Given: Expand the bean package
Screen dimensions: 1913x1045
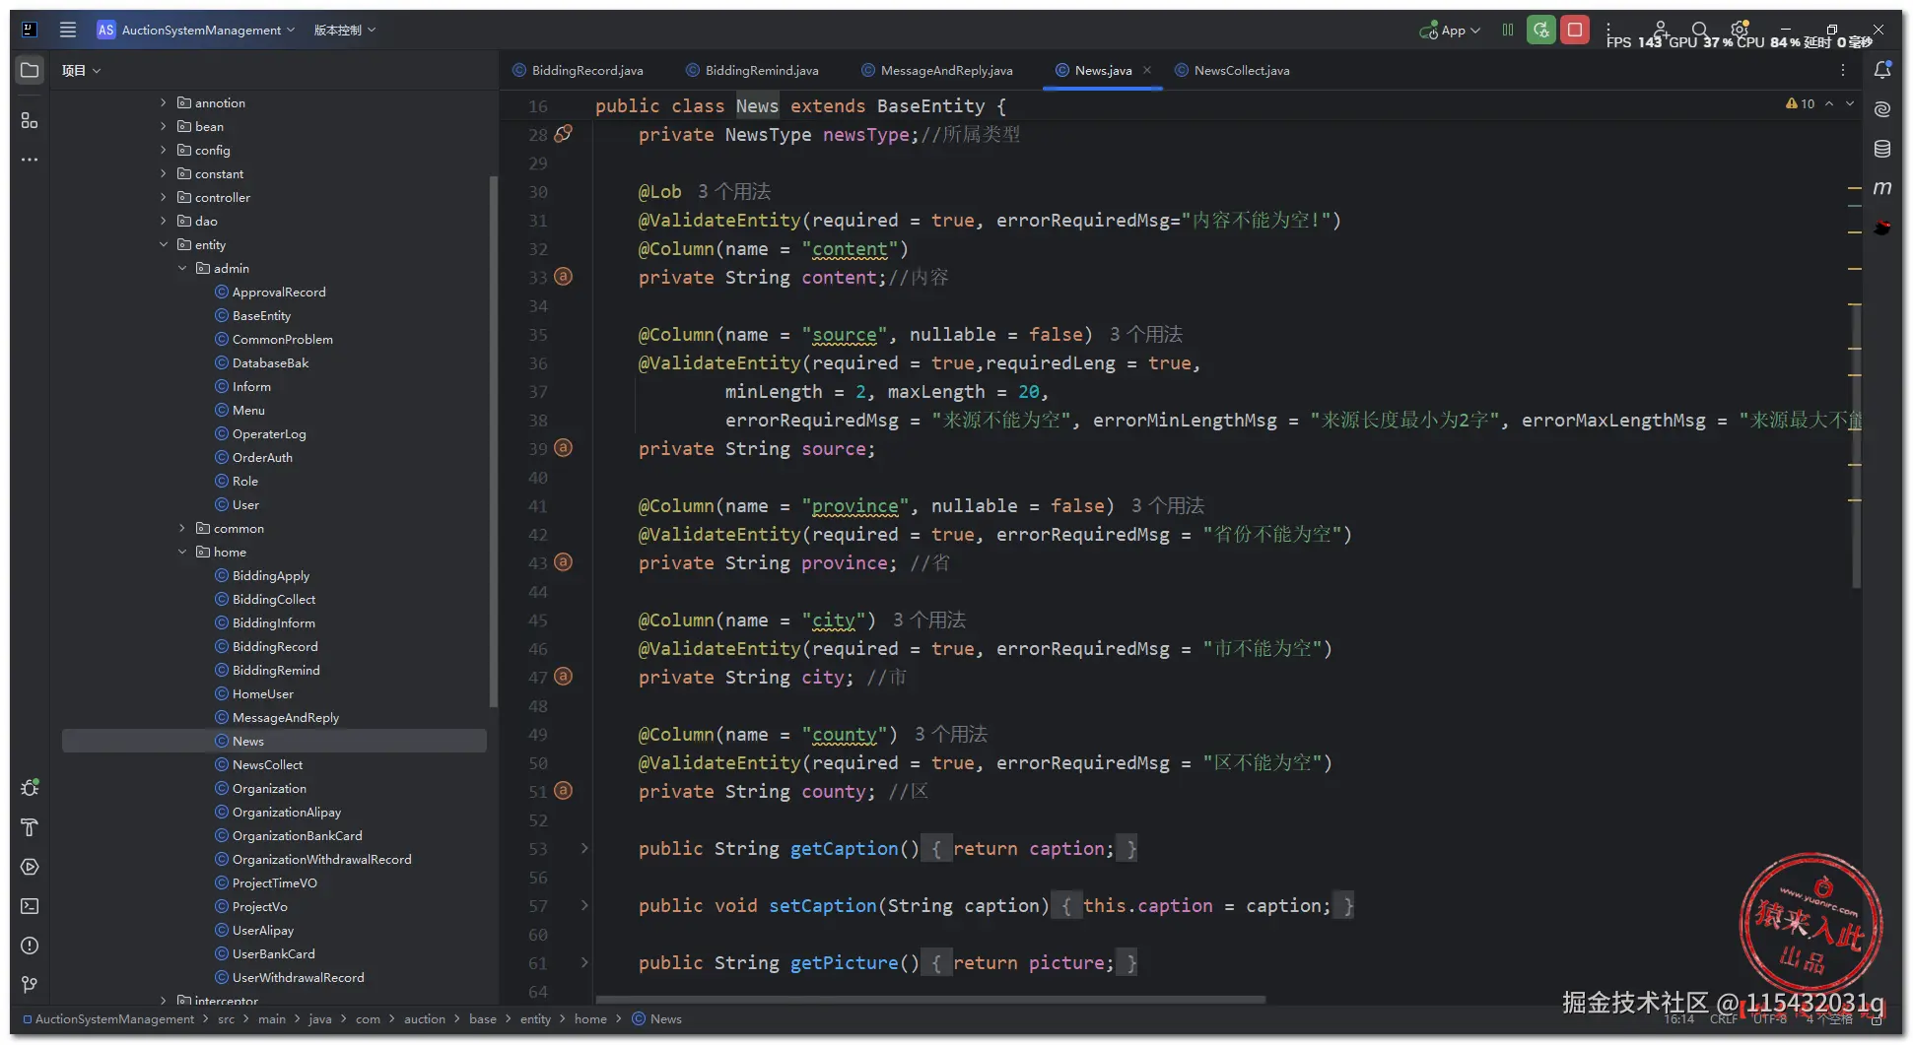Looking at the screenshot, I should click(x=164, y=126).
